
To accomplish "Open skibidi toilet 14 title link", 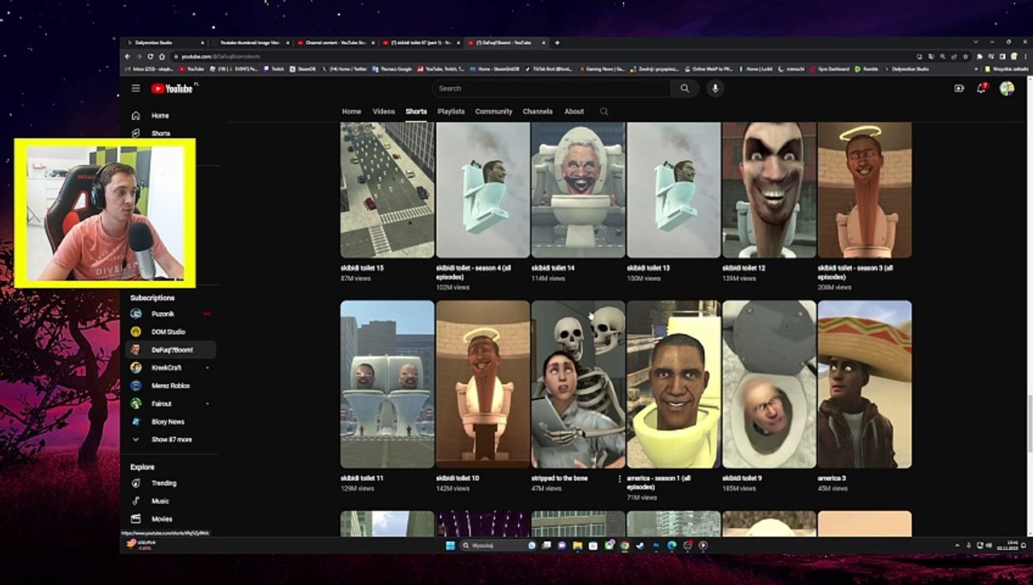I will tap(553, 267).
